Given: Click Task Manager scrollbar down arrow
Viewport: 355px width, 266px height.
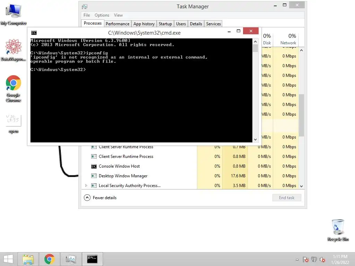Looking at the screenshot, I should [301, 186].
